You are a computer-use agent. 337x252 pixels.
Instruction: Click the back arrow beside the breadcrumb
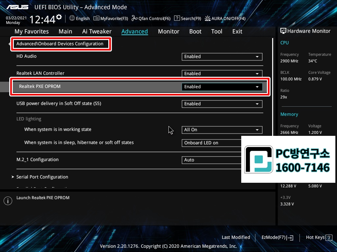tap(10, 44)
